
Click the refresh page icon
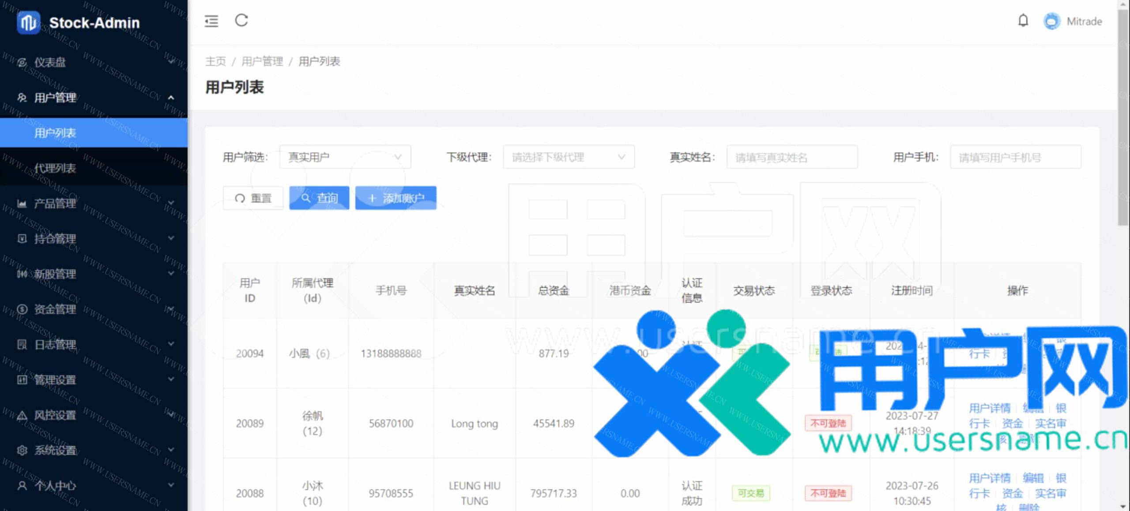241,20
